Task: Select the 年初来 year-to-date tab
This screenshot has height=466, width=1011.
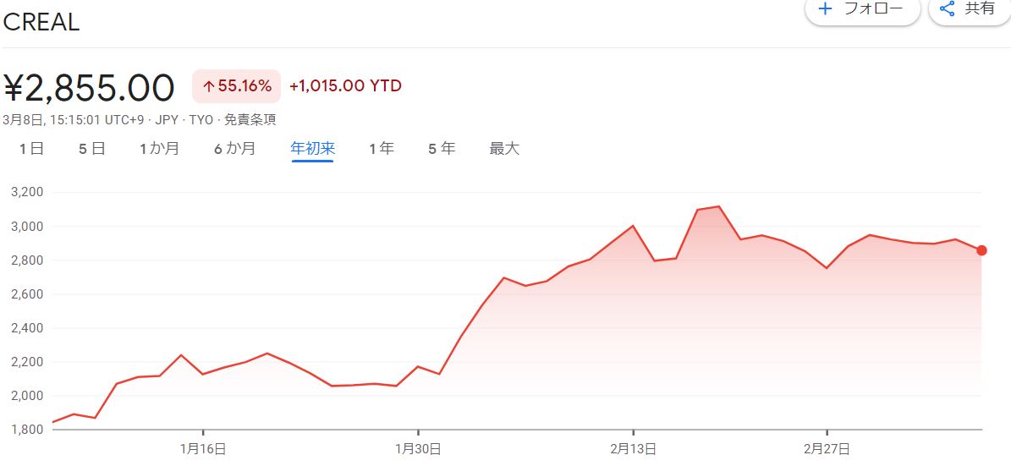Action: click(x=313, y=149)
